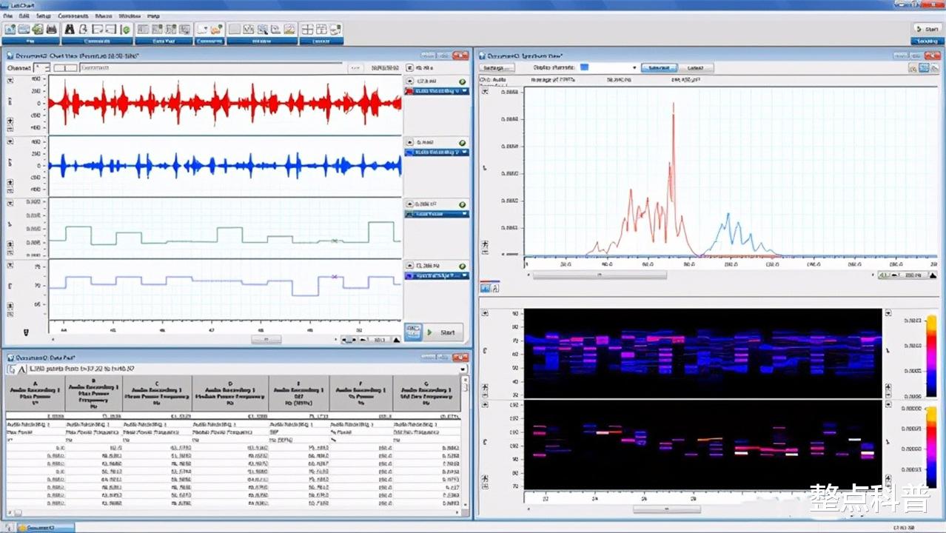Click the orange Add Comment toolbar icon
This screenshot has height=533, width=946.
[x=216, y=30]
